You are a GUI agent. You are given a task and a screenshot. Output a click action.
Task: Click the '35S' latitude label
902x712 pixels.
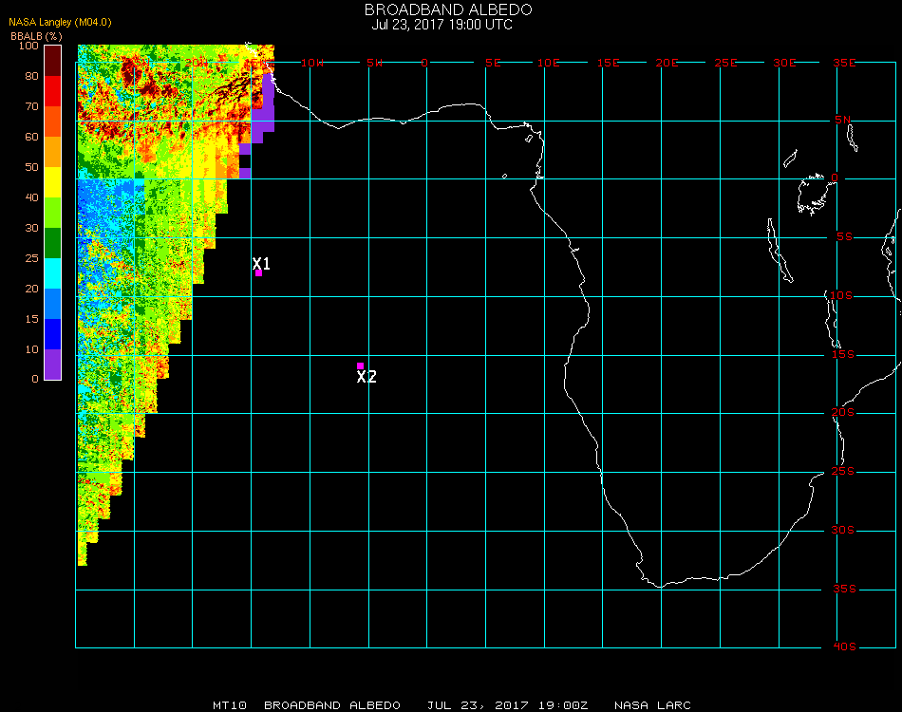844,589
